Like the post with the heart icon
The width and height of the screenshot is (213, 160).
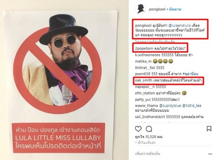click(x=138, y=129)
